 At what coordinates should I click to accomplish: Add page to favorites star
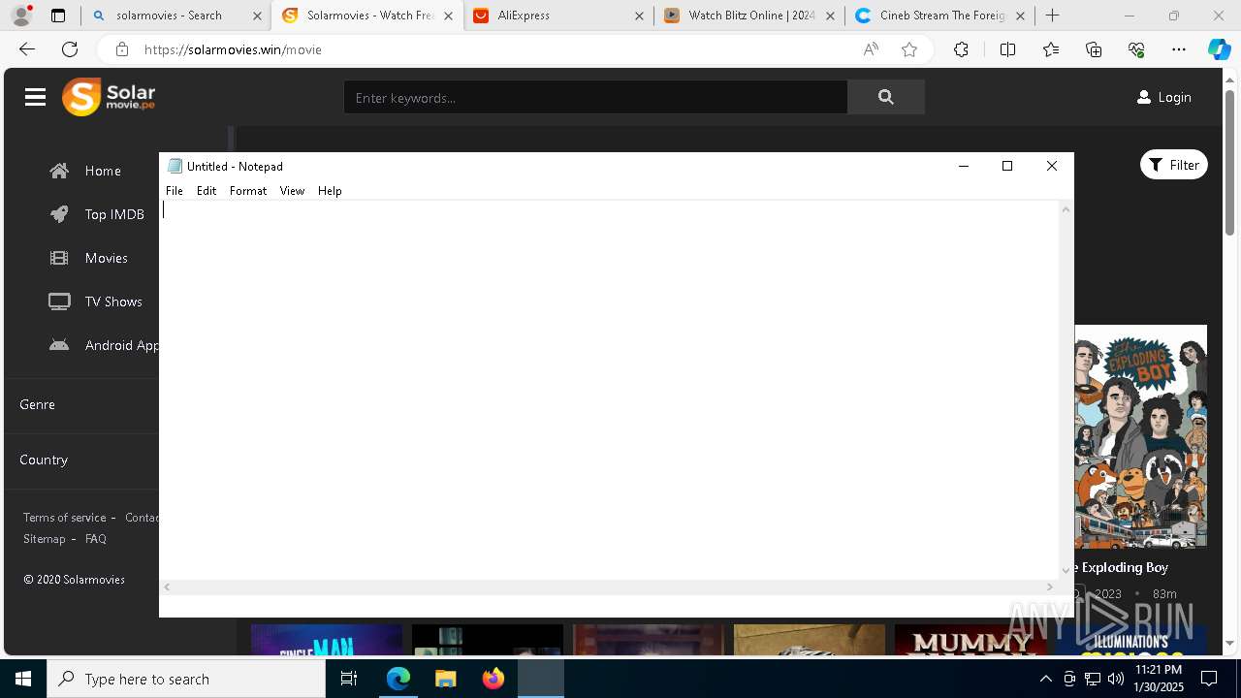click(x=909, y=49)
